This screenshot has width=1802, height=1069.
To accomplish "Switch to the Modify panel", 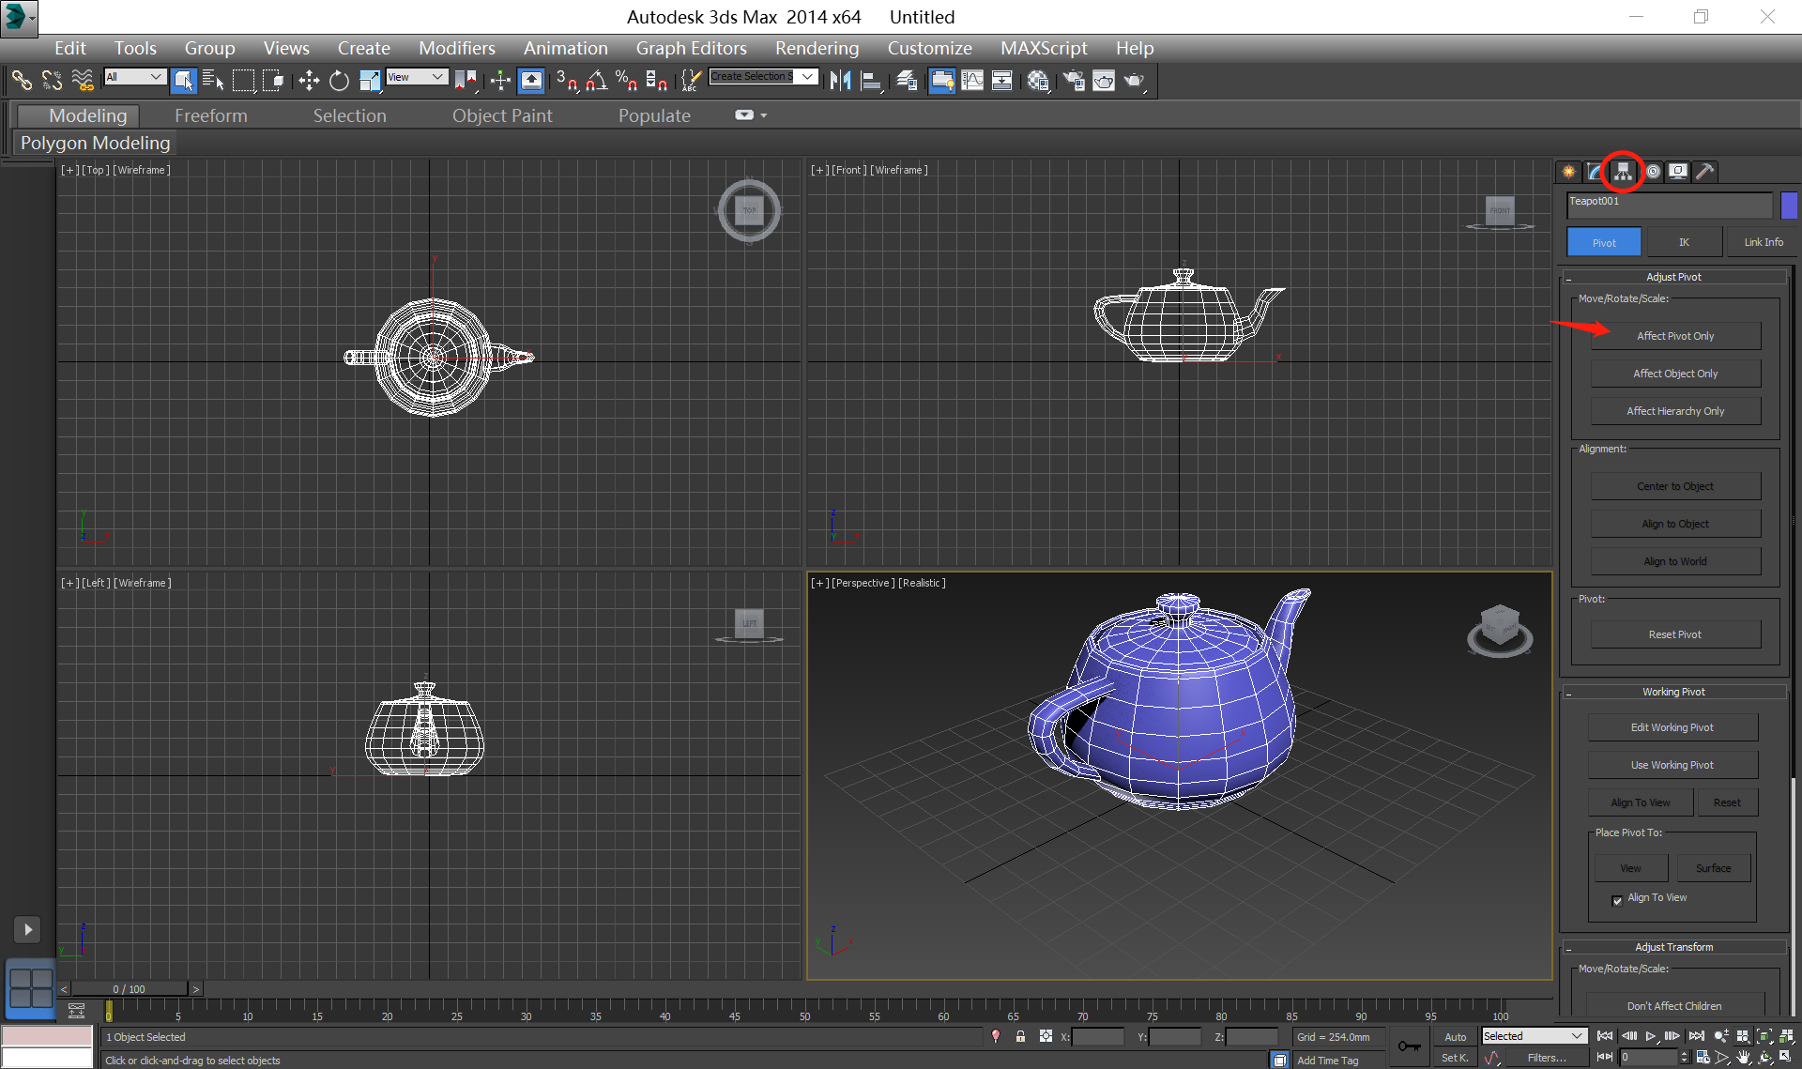I will point(1596,172).
